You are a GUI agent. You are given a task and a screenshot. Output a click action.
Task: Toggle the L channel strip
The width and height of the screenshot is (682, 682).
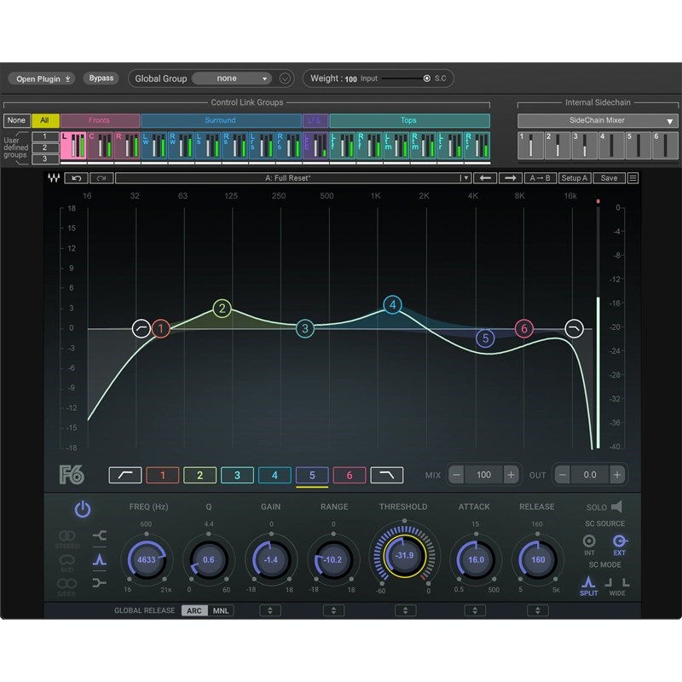point(73,145)
